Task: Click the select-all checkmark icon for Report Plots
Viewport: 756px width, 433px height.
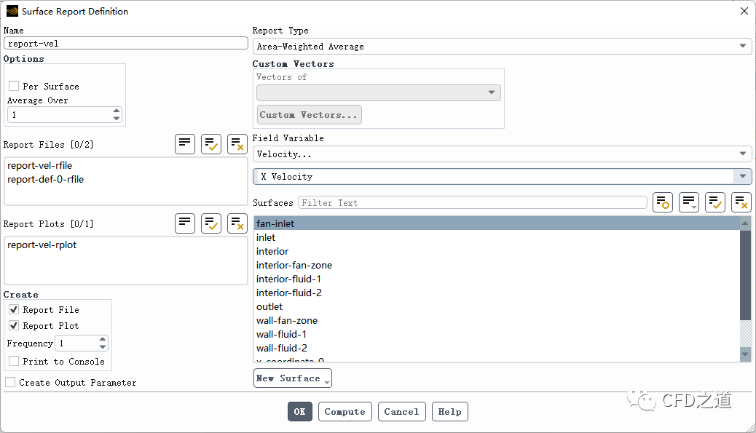Action: pos(211,223)
